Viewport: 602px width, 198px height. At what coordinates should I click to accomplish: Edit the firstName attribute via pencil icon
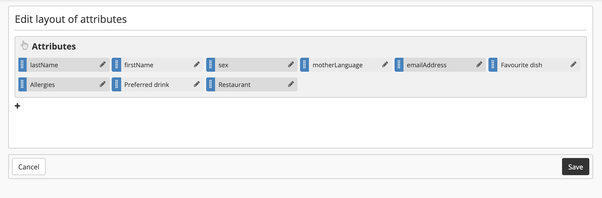tap(197, 65)
